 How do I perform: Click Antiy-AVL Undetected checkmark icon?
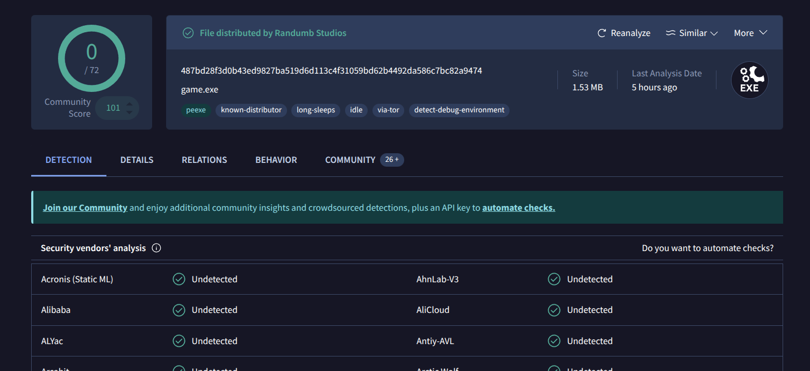(x=554, y=341)
